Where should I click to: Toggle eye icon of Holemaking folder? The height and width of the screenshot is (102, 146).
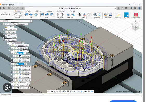point(12,83)
